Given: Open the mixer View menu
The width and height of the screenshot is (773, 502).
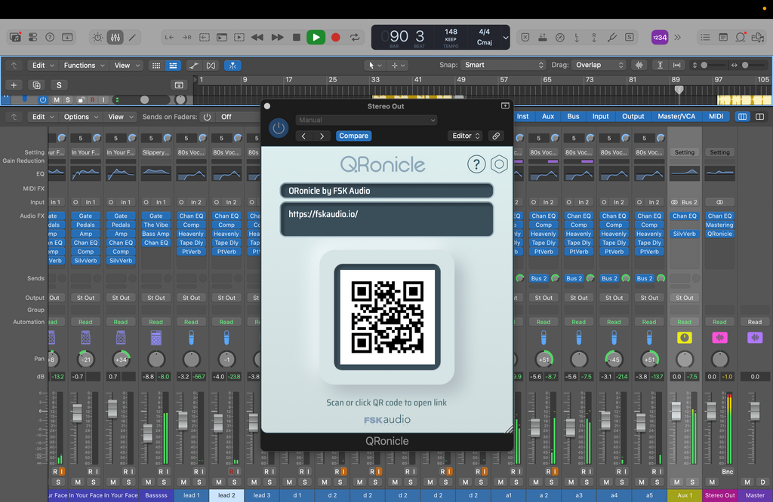Looking at the screenshot, I should [x=120, y=117].
